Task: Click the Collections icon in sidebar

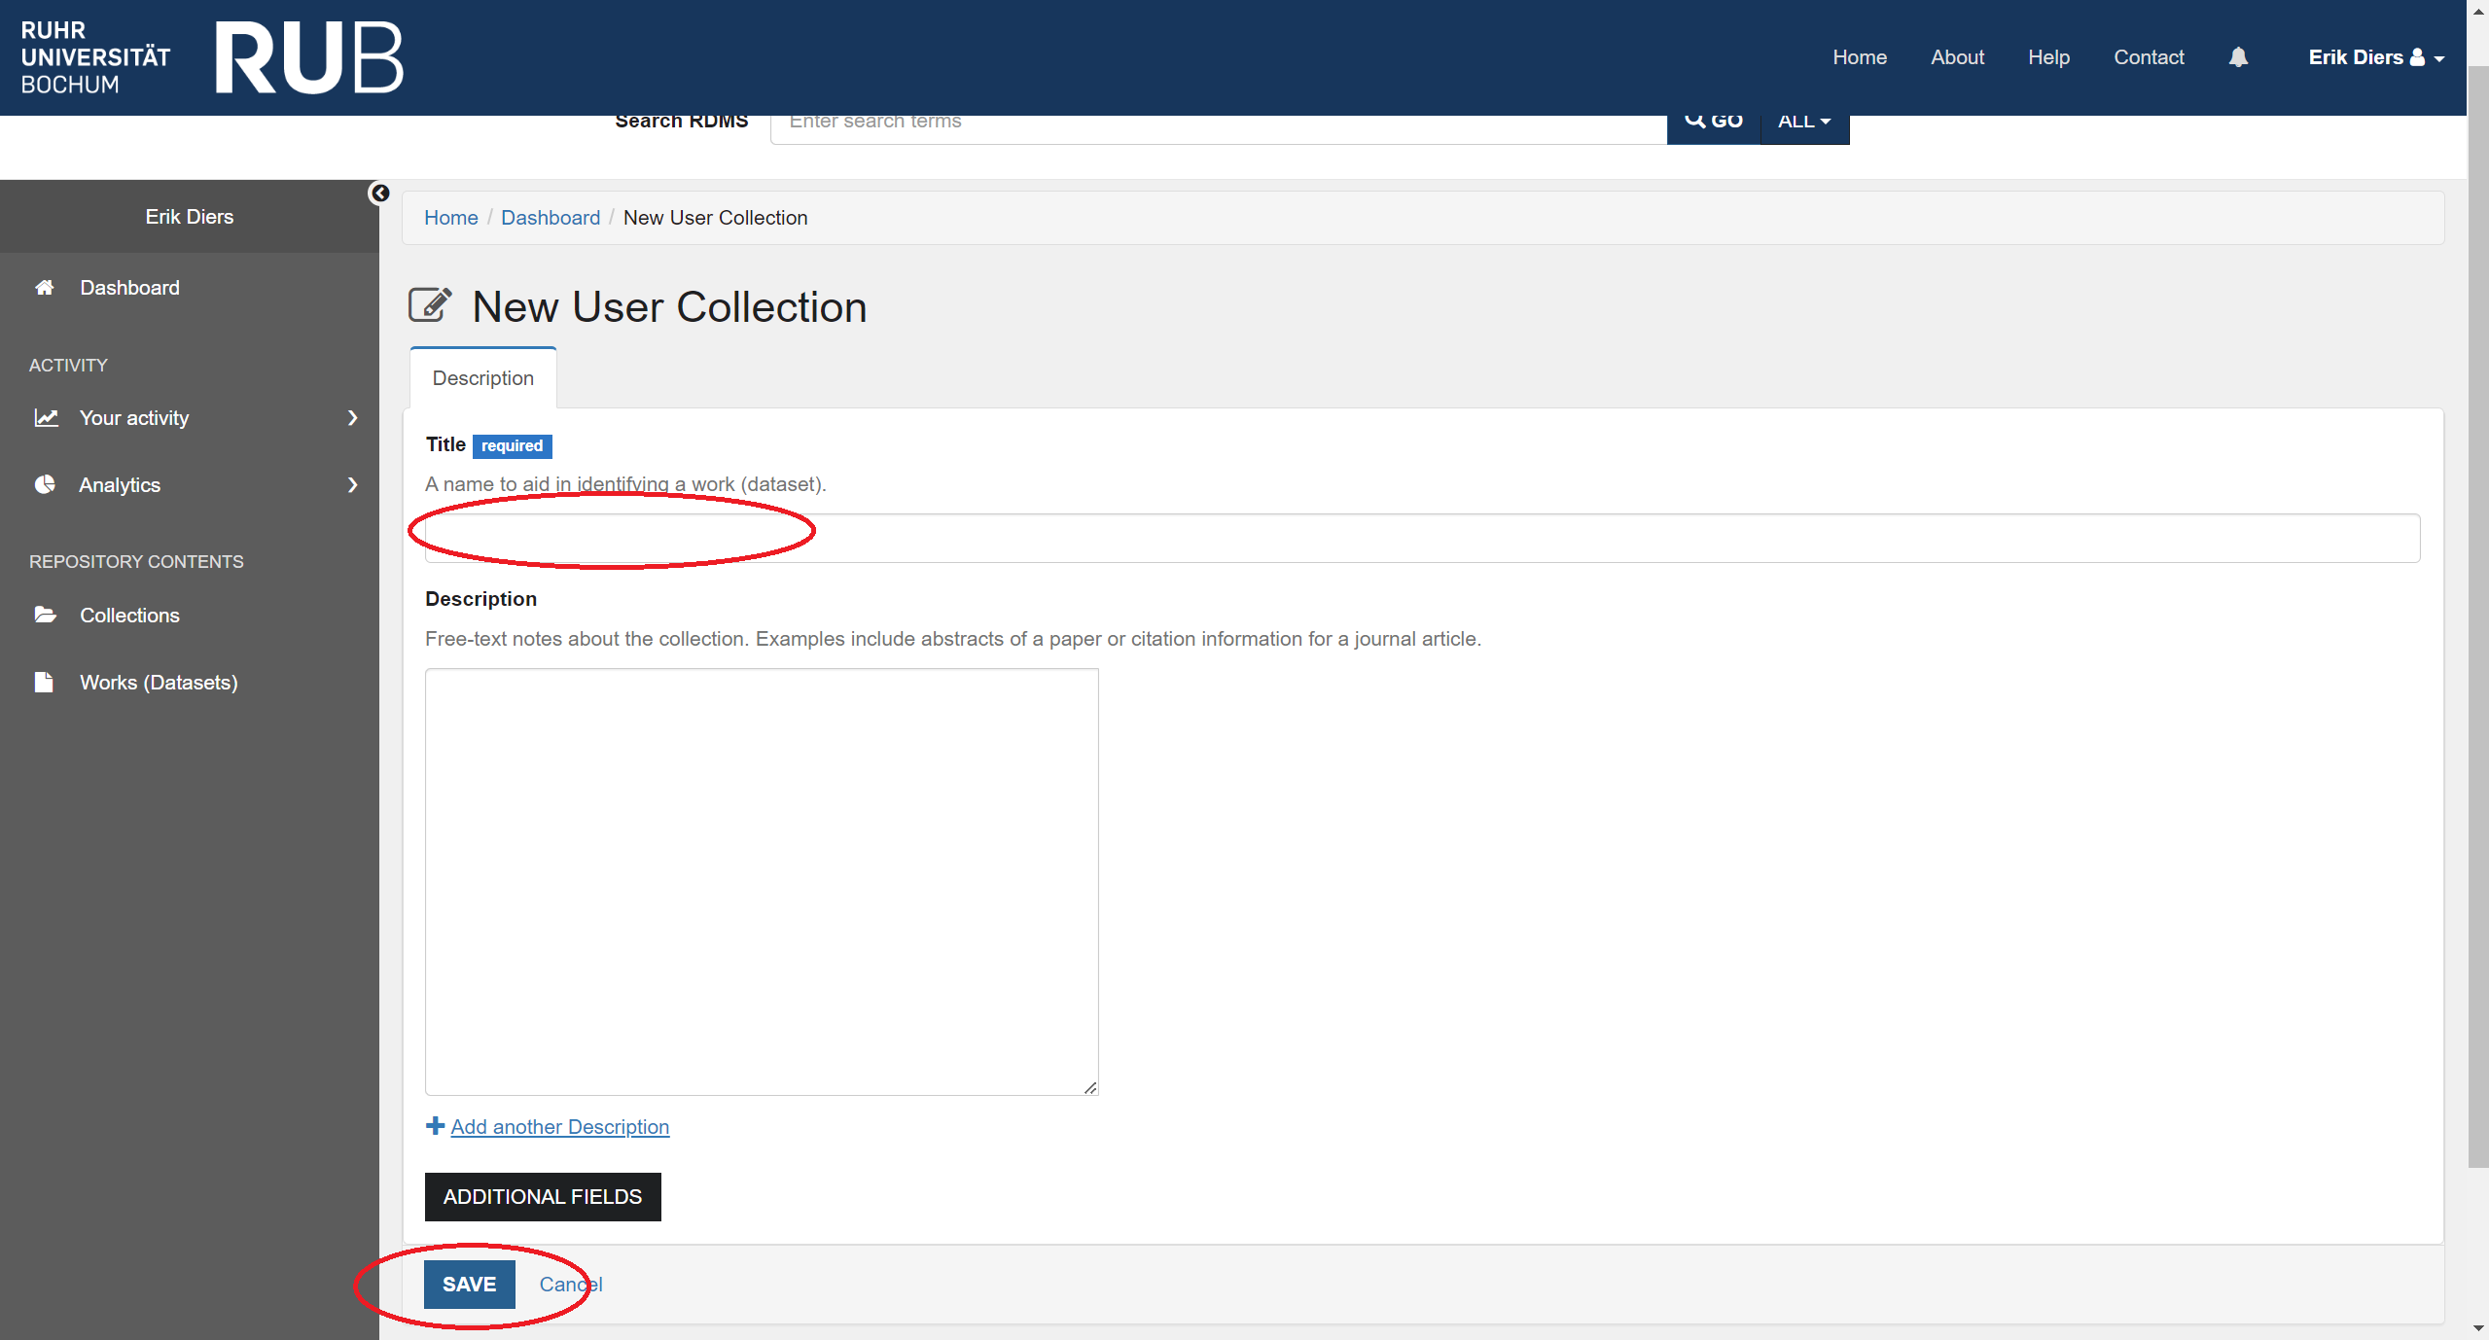Action: click(47, 614)
